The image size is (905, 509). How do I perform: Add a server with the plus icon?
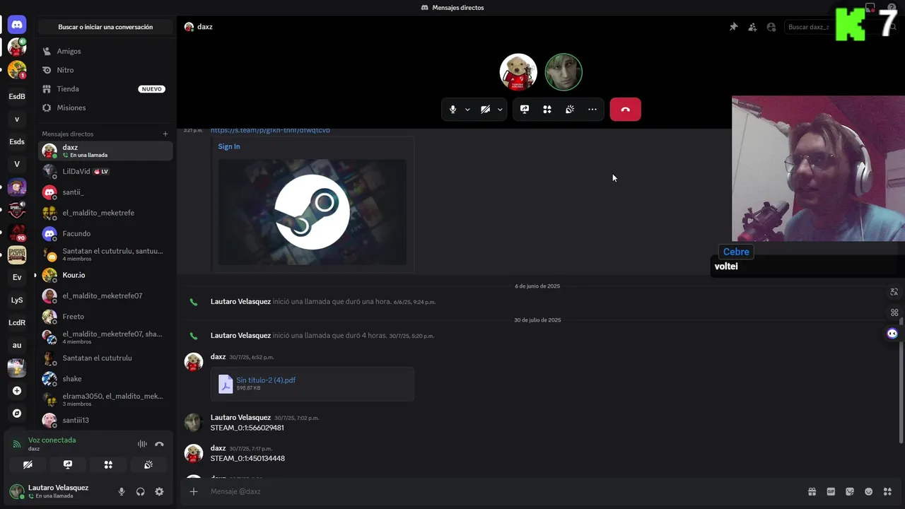tap(17, 390)
